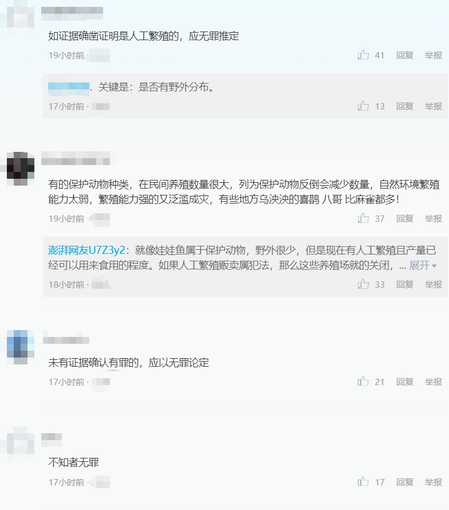Viewport: 449px width, 510px height.
Task: Reply to the '不知者无罪' comment
Action: pyautogui.click(x=405, y=482)
